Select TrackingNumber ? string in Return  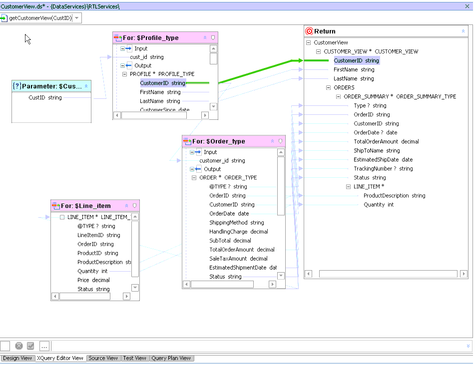(383, 169)
